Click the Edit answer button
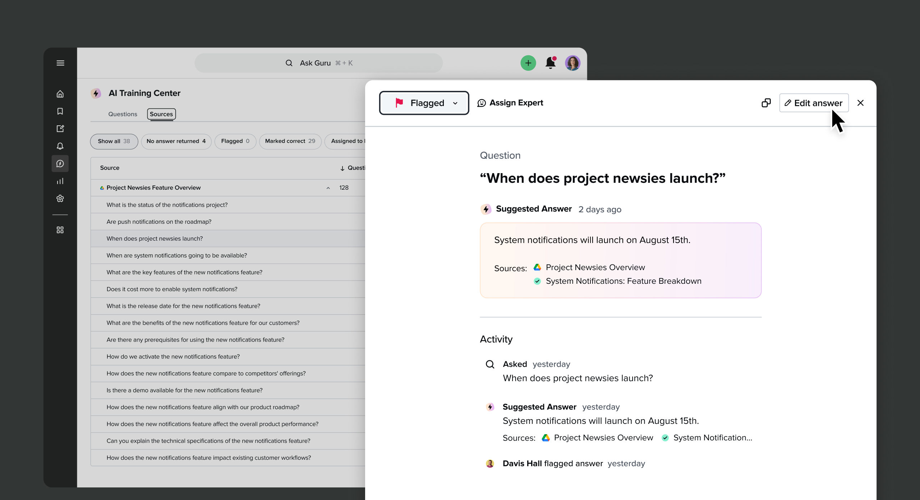Viewport: 920px width, 500px height. click(814, 103)
